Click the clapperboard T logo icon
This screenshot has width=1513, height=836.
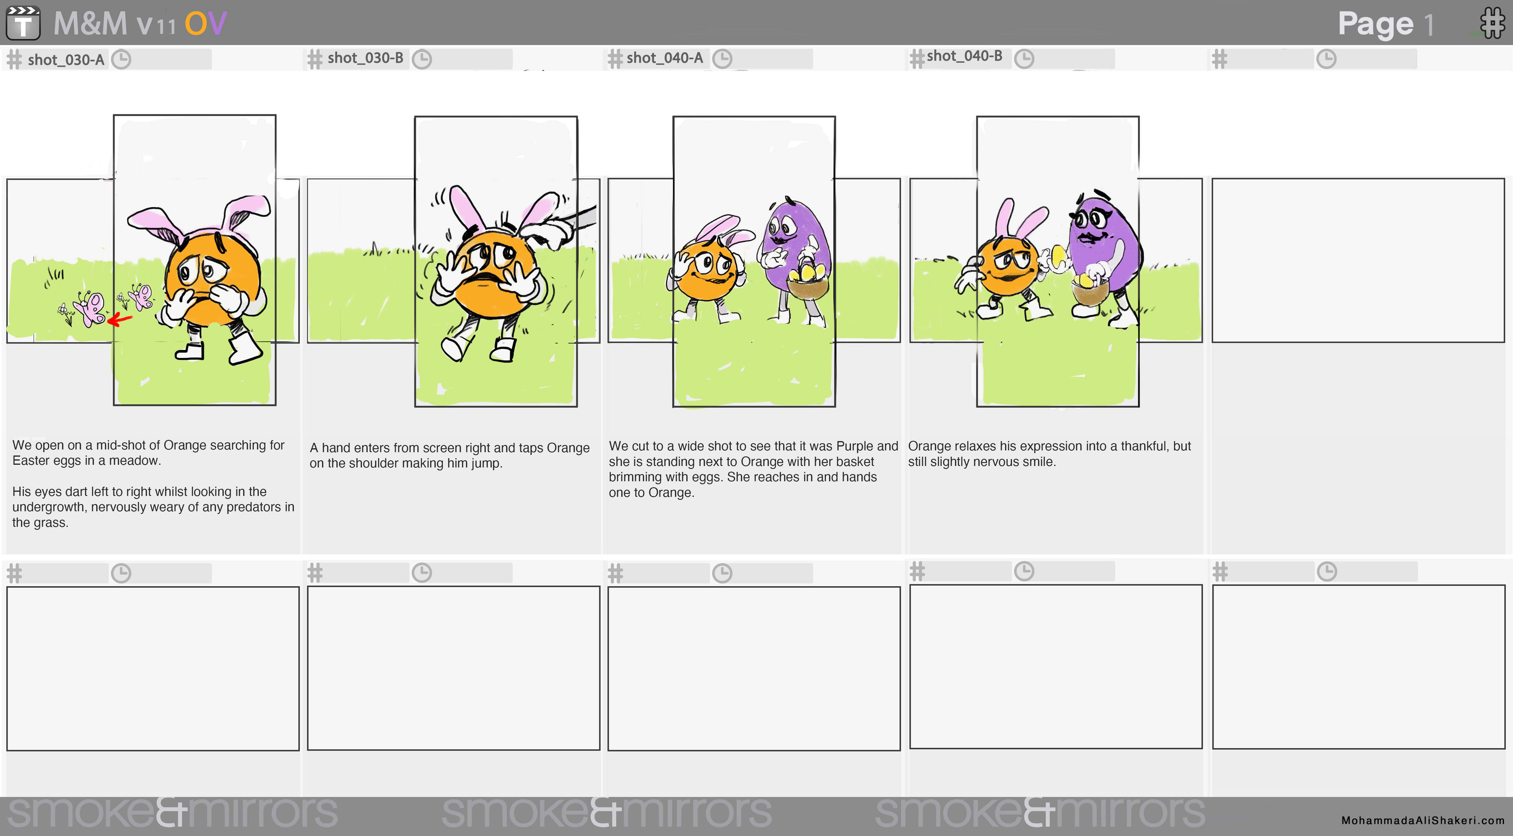click(23, 23)
